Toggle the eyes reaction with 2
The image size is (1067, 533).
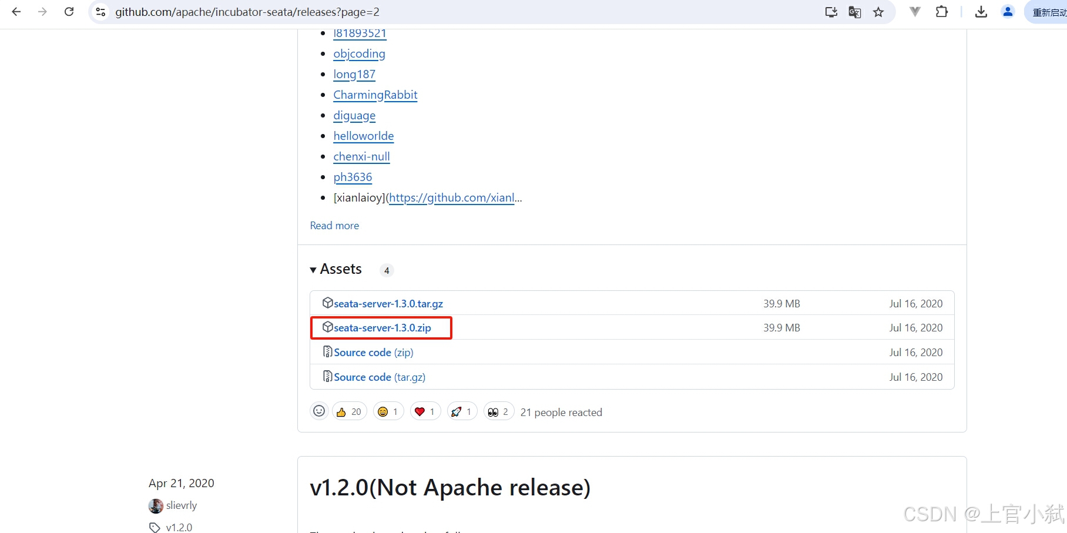tap(499, 411)
